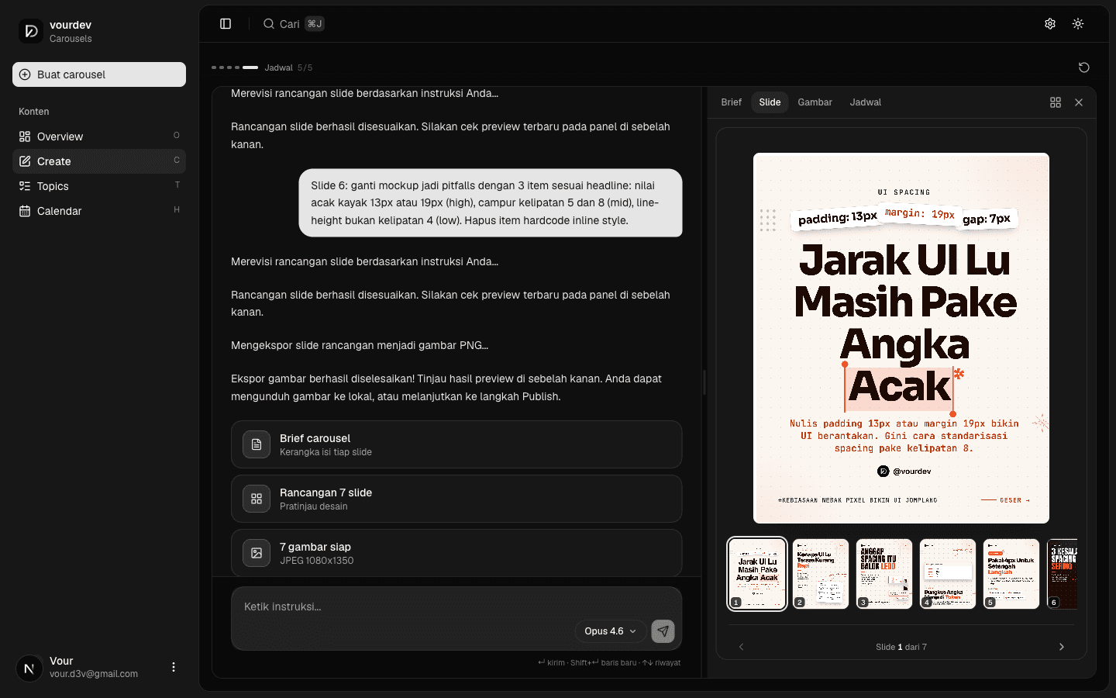
Task: Select Create in sidebar
Action: (99, 161)
